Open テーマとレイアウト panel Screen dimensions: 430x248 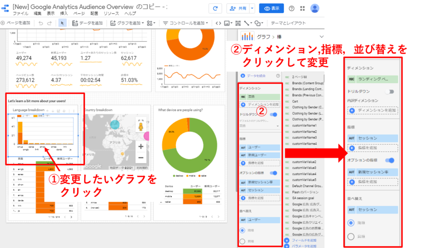click(x=288, y=23)
